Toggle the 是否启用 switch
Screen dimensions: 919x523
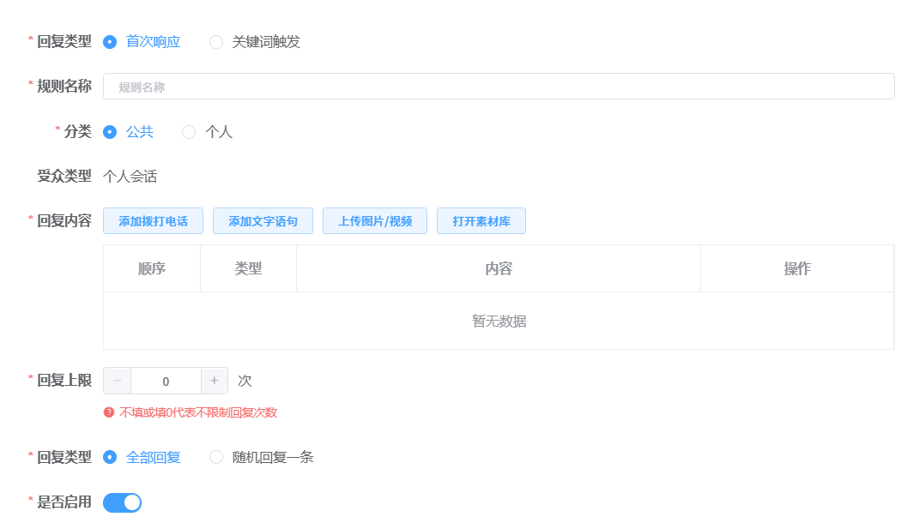123,502
